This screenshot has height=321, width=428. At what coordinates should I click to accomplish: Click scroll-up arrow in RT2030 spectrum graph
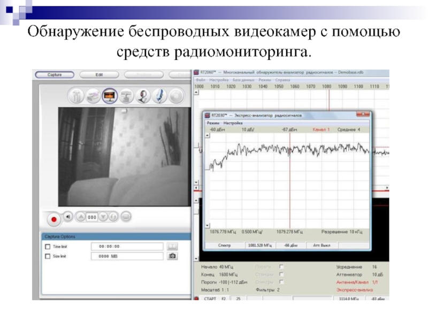pyautogui.click(x=208, y=136)
